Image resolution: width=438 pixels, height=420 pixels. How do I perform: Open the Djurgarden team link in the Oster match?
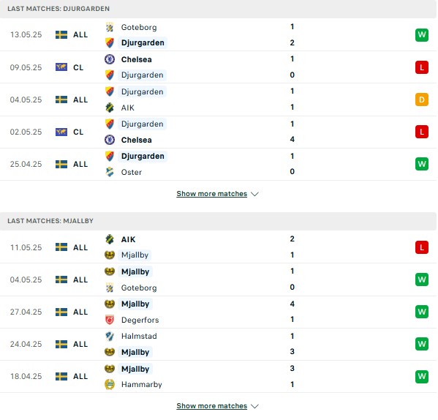tap(143, 156)
